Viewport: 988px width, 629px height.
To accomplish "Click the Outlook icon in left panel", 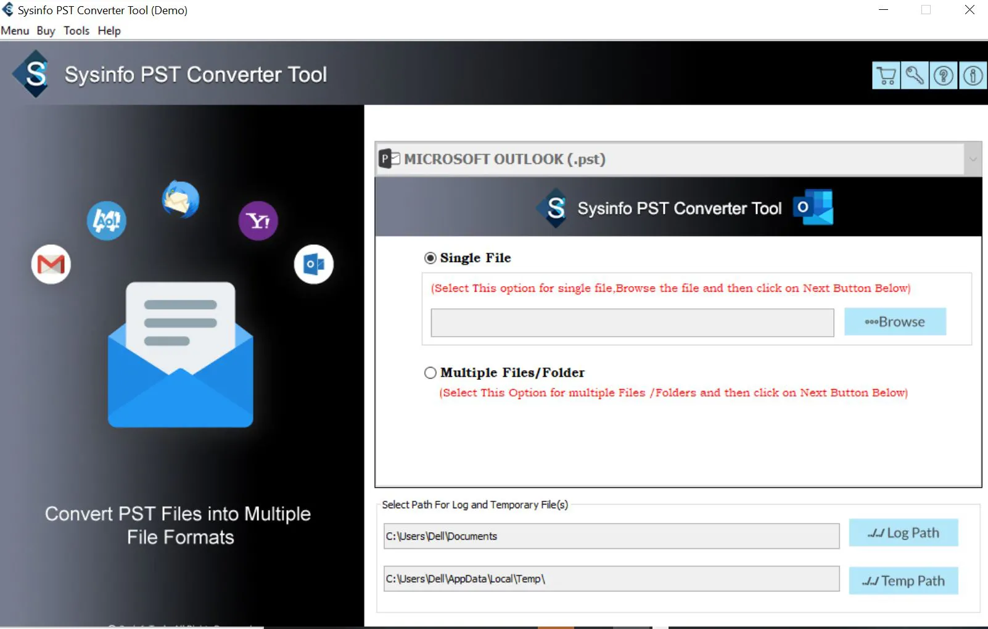I will point(314,265).
